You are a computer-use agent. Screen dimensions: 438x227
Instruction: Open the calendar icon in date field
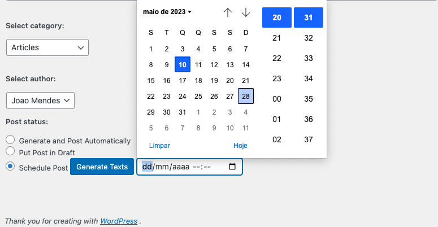[x=232, y=167]
